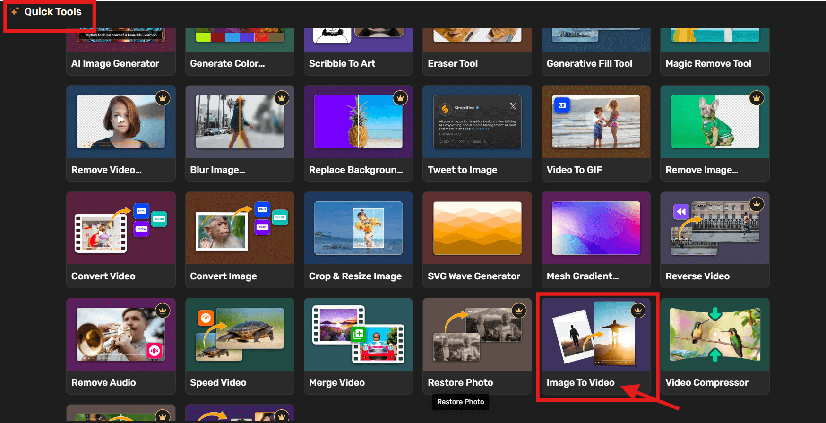The height and width of the screenshot is (423, 826).
Task: Open the Generate Color tool card
Action: pyautogui.click(x=240, y=52)
